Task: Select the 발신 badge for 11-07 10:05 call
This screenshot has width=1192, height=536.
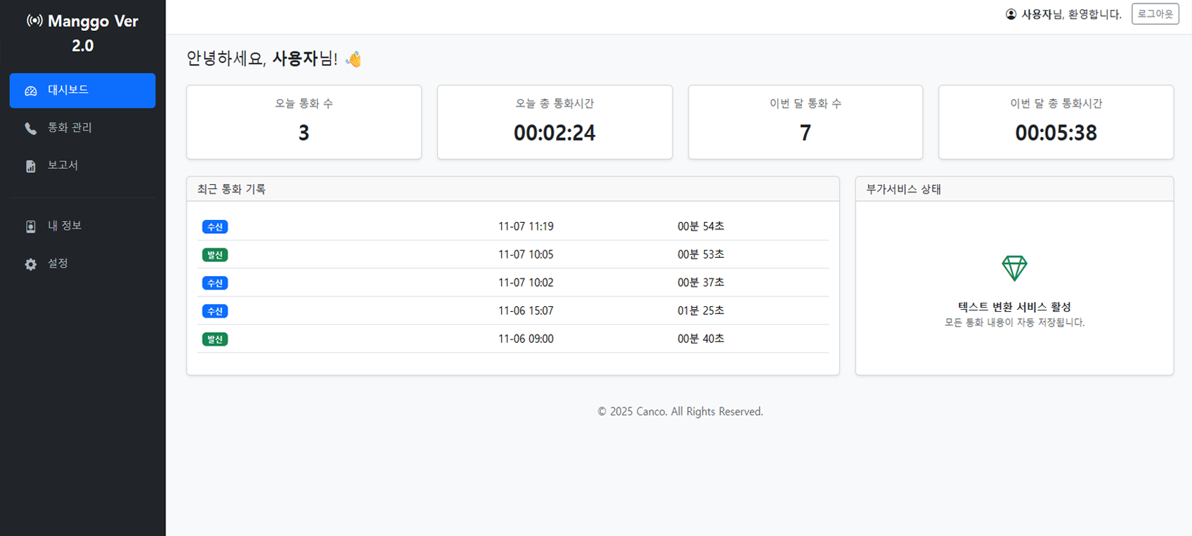Action: [215, 255]
